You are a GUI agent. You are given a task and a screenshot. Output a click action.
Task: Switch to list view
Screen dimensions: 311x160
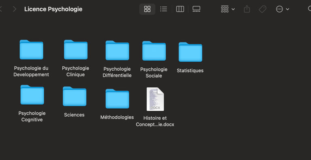(x=164, y=9)
